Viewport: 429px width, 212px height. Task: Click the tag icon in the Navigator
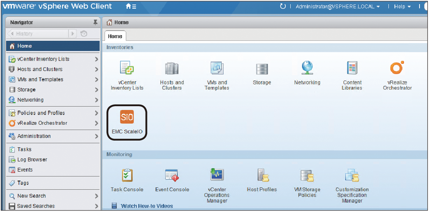(12, 183)
